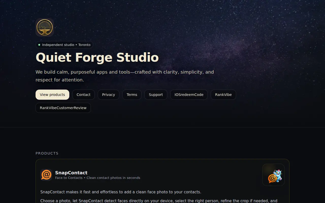This screenshot has width=325, height=203.
Task: Go to the Contact page
Action: 84,95
